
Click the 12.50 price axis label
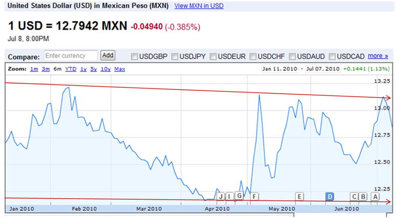[382, 162]
